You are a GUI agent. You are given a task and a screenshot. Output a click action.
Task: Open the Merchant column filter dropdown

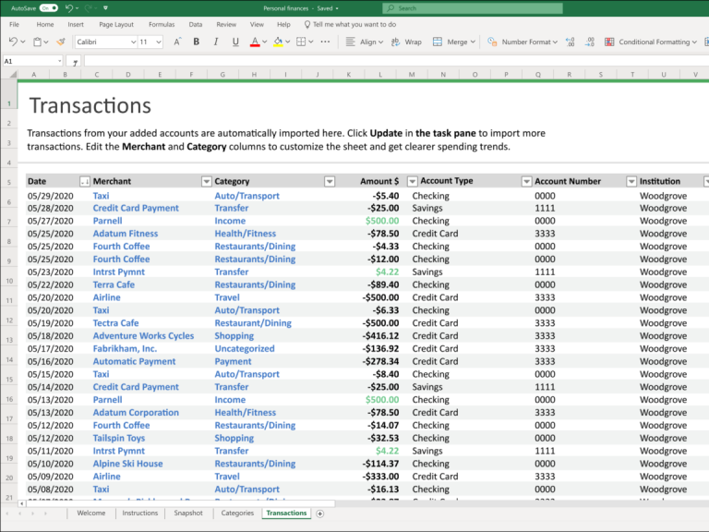207,182
